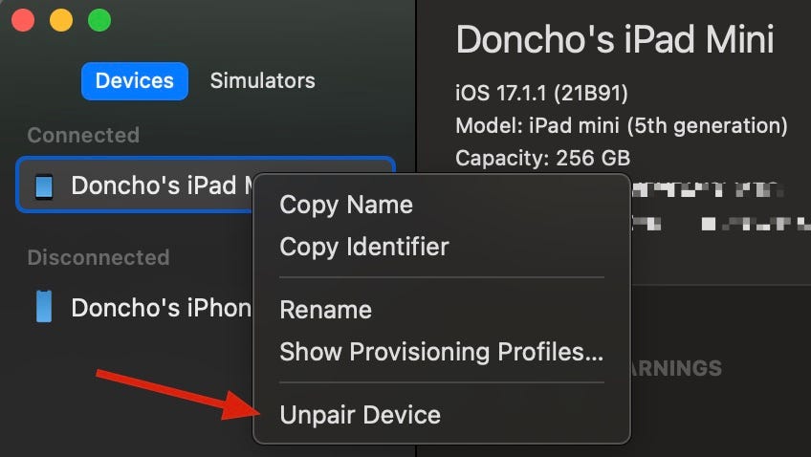Image resolution: width=811 pixels, height=457 pixels.
Task: Minimize window using the yellow button
Action: pyautogui.click(x=61, y=20)
